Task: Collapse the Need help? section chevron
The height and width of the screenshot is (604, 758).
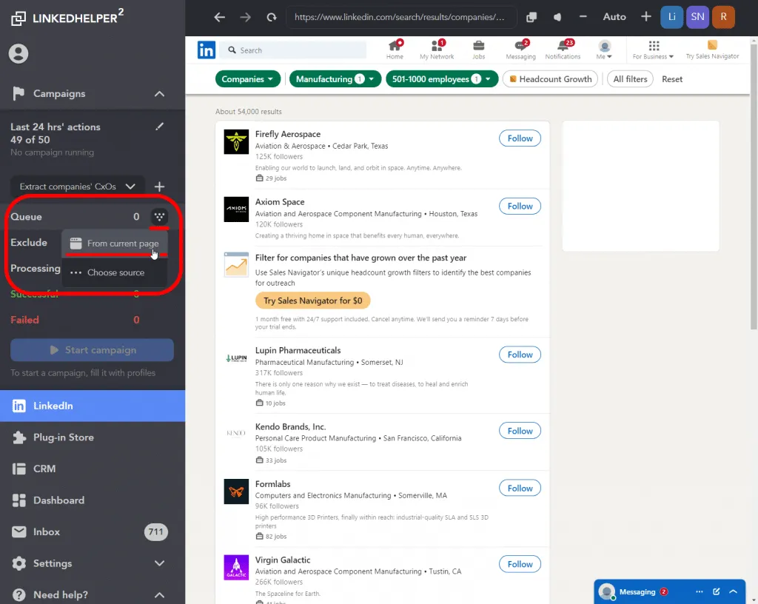Action: pyautogui.click(x=160, y=595)
